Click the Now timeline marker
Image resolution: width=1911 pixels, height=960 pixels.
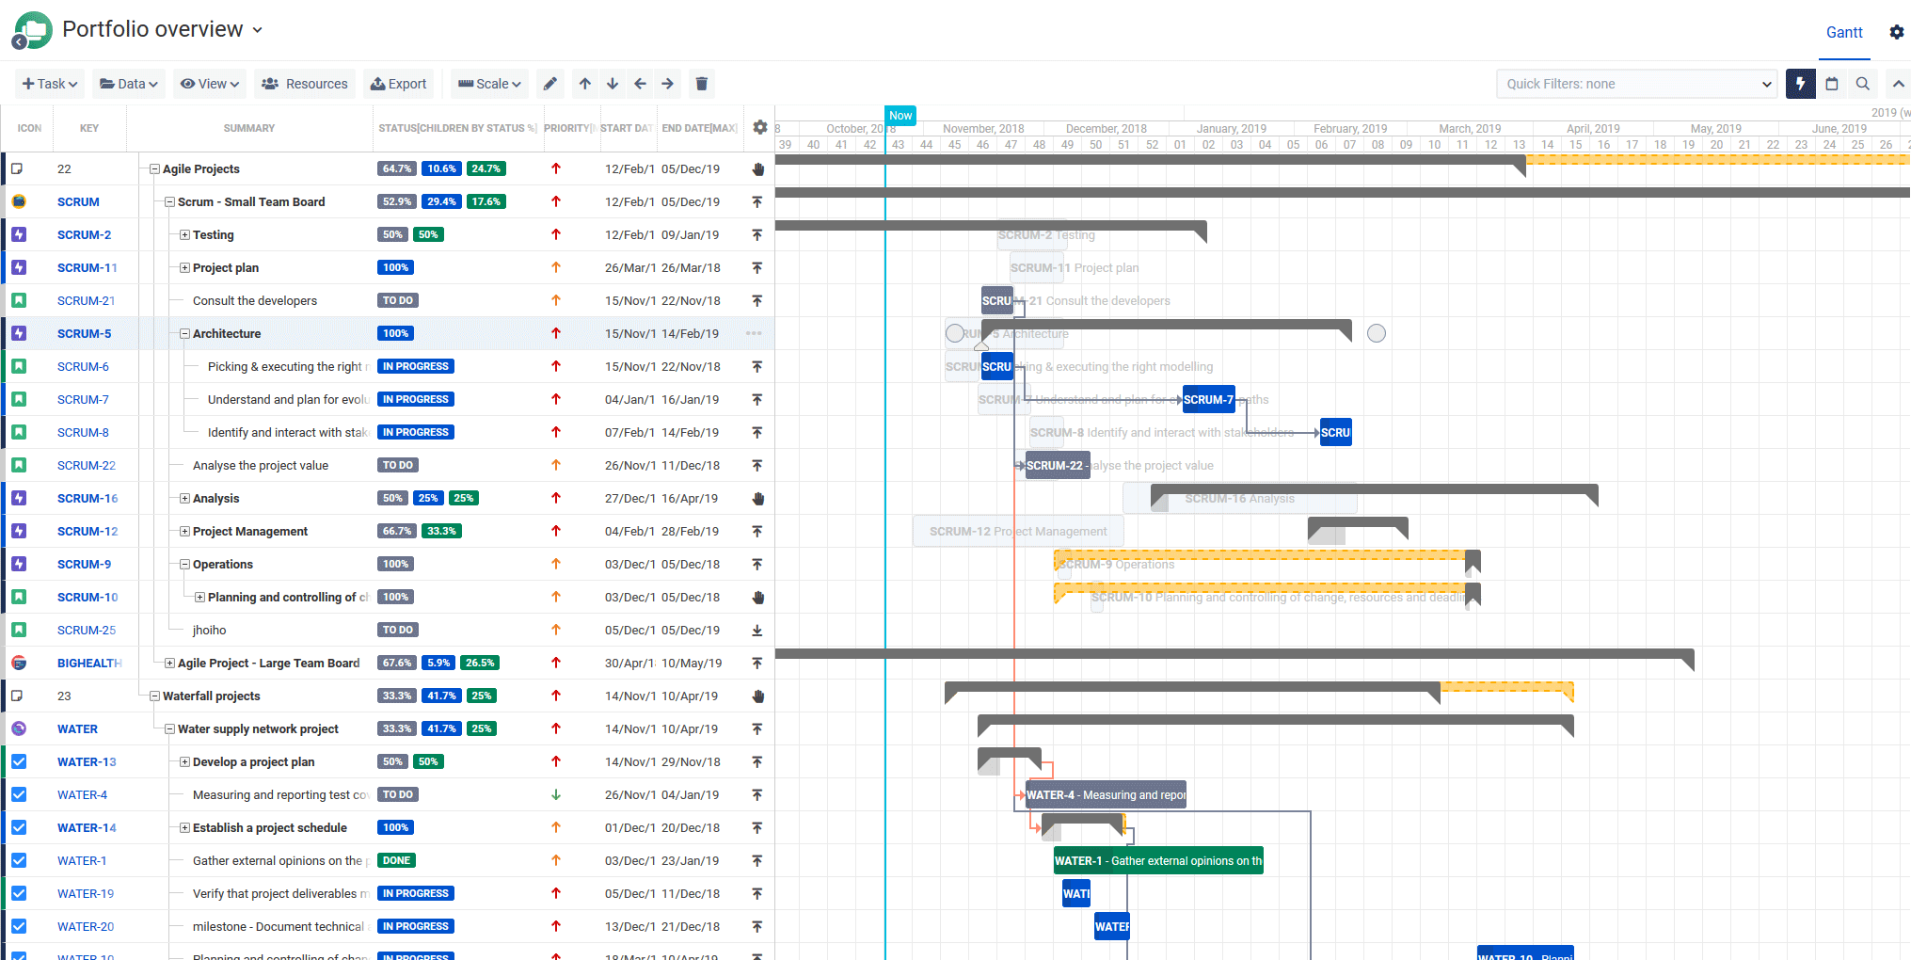tap(900, 116)
